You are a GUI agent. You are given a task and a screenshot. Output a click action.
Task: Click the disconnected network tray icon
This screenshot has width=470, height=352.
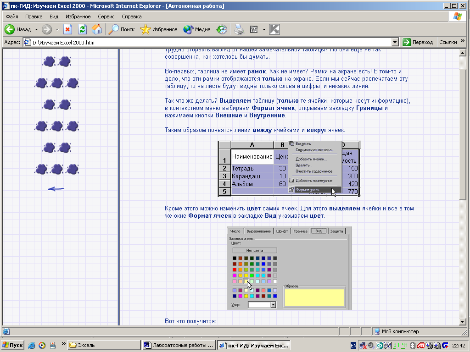coord(363,346)
